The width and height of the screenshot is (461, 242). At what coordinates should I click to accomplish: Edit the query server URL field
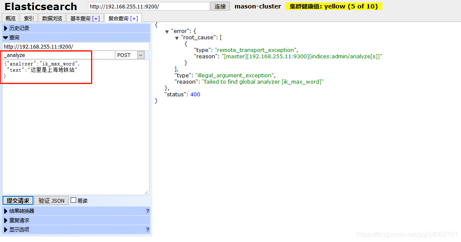pyautogui.click(x=76, y=46)
